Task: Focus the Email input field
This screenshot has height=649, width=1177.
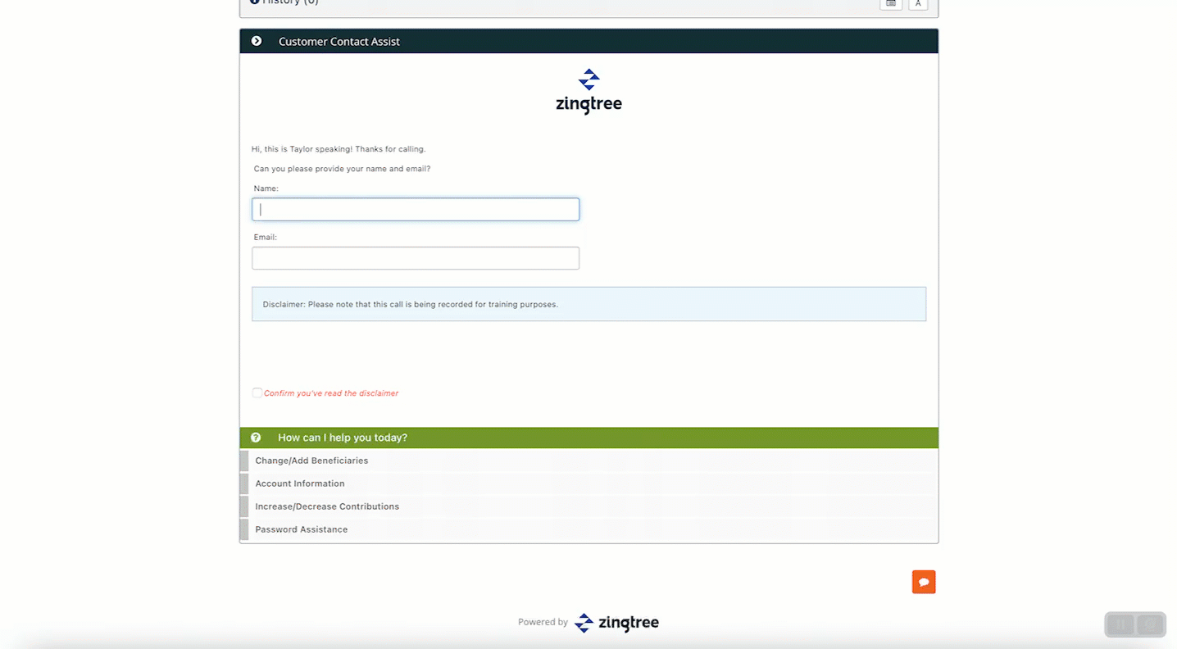Action: click(416, 258)
